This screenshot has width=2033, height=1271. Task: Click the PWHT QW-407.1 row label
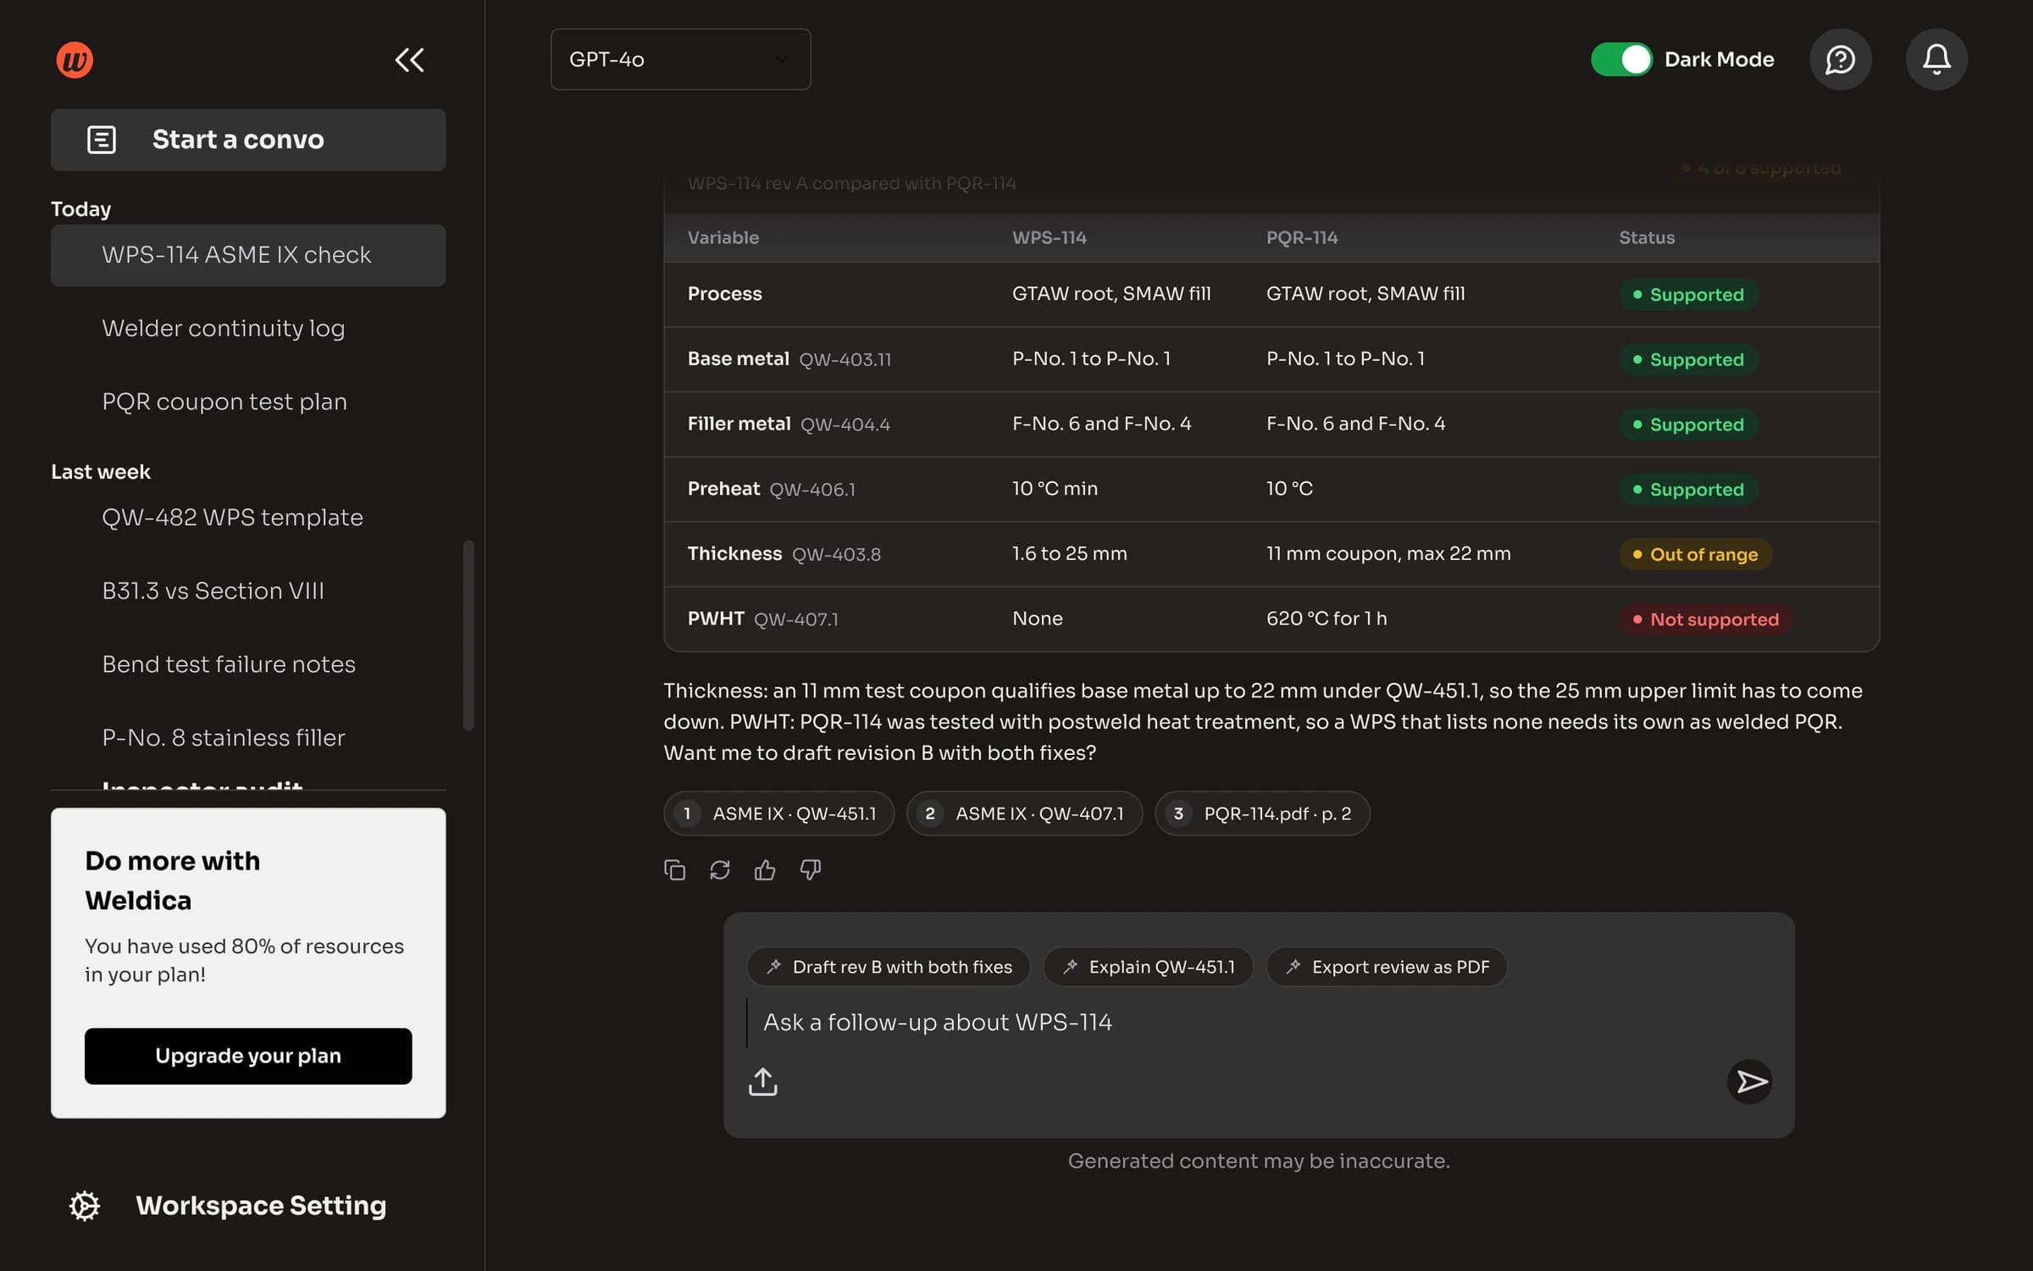762,619
